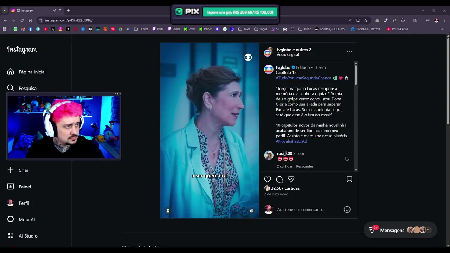The image size is (450, 253).
Task: Reply to rosi_k00's comment with Responder
Action: click(x=304, y=166)
